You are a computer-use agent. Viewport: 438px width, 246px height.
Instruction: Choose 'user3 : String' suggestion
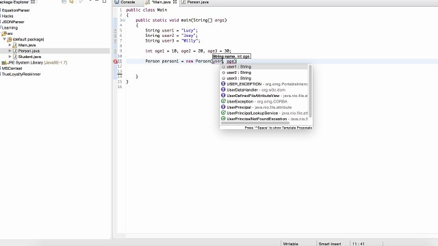pyautogui.click(x=264, y=79)
